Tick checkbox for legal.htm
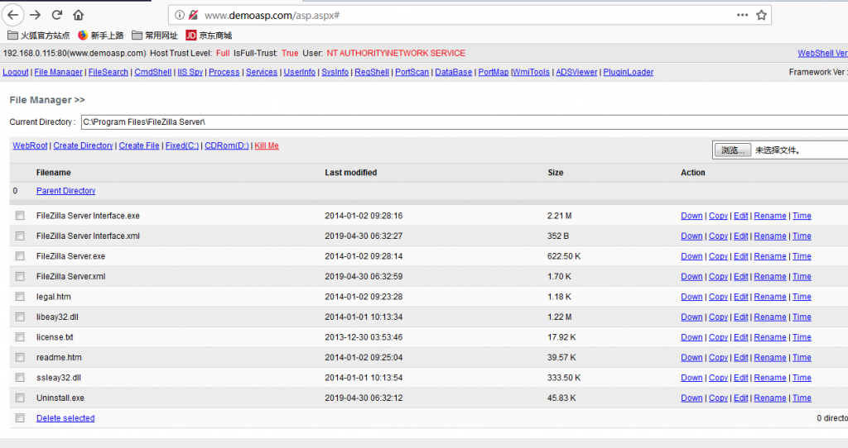 click(x=20, y=297)
